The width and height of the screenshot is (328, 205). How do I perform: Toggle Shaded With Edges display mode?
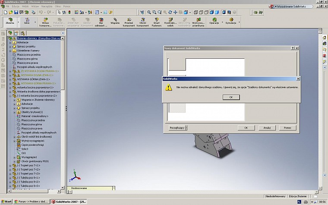211,13
